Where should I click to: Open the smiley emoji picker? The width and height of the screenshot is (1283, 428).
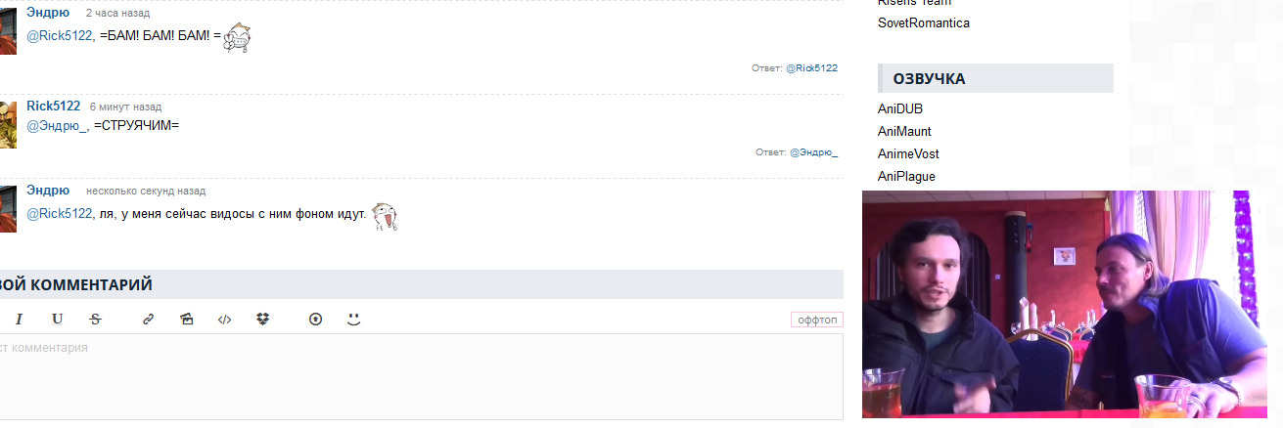pos(353,319)
